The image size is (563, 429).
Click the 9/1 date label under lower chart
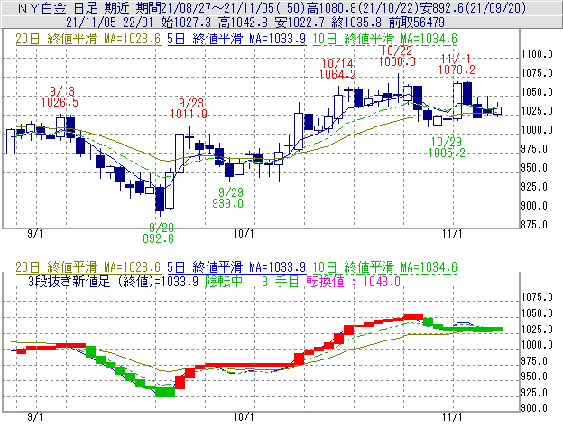click(x=35, y=416)
